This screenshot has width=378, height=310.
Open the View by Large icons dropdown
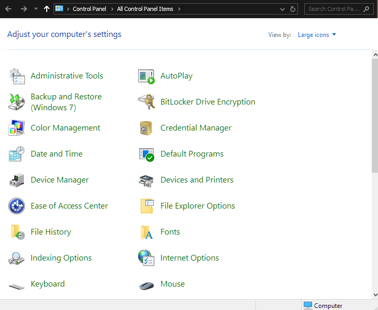pos(317,35)
